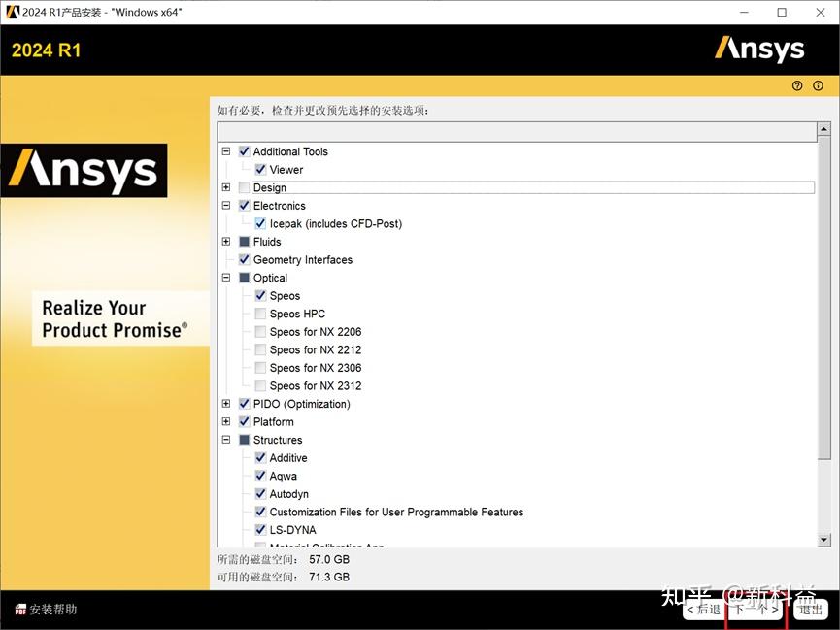Click the 退出 exit button

pyautogui.click(x=811, y=610)
